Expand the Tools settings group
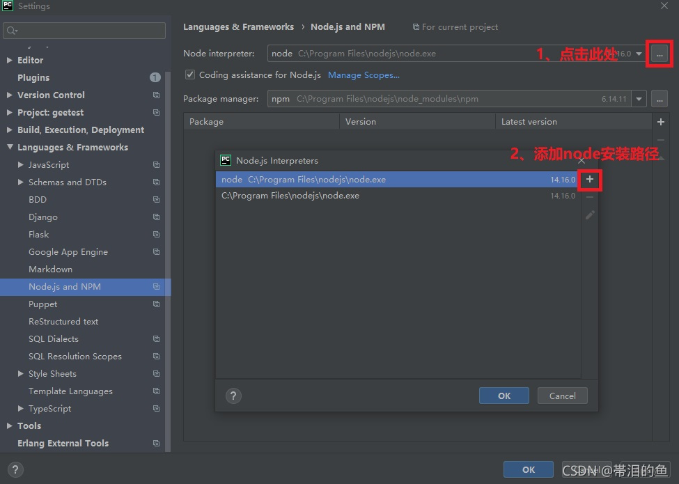The height and width of the screenshot is (484, 679). 10,426
